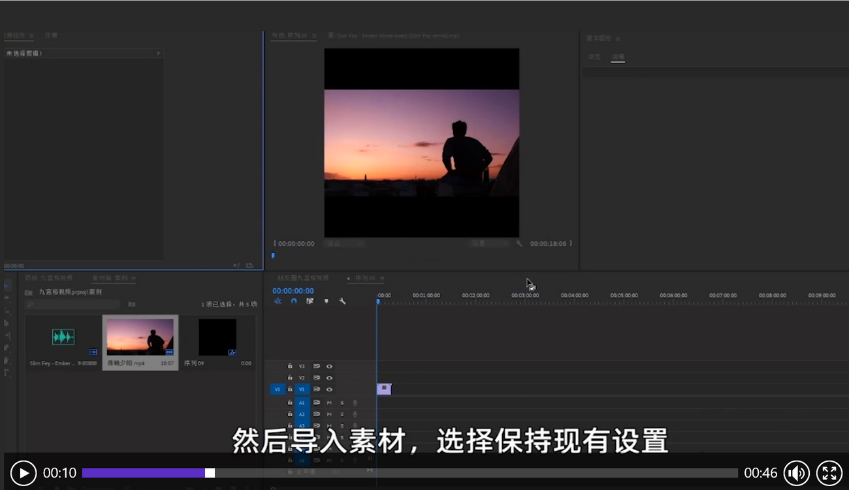Select the Selection tool in the tools panel
The width and height of the screenshot is (849, 490).
click(7, 286)
